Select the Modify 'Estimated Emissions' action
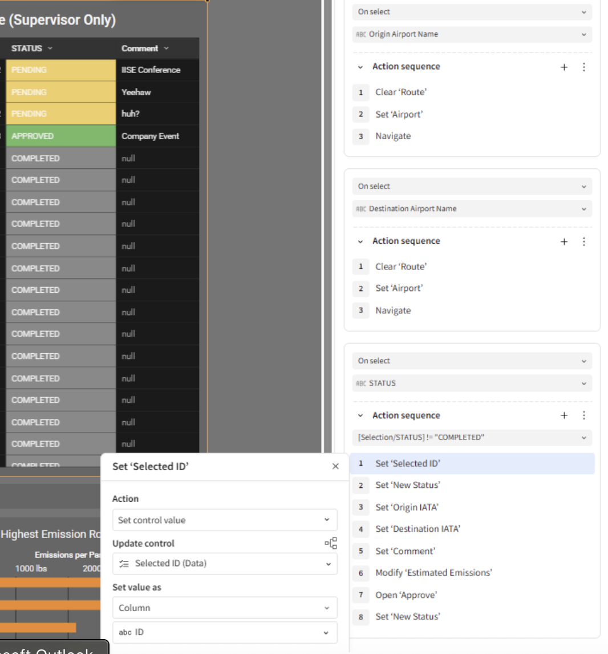 [x=433, y=573]
